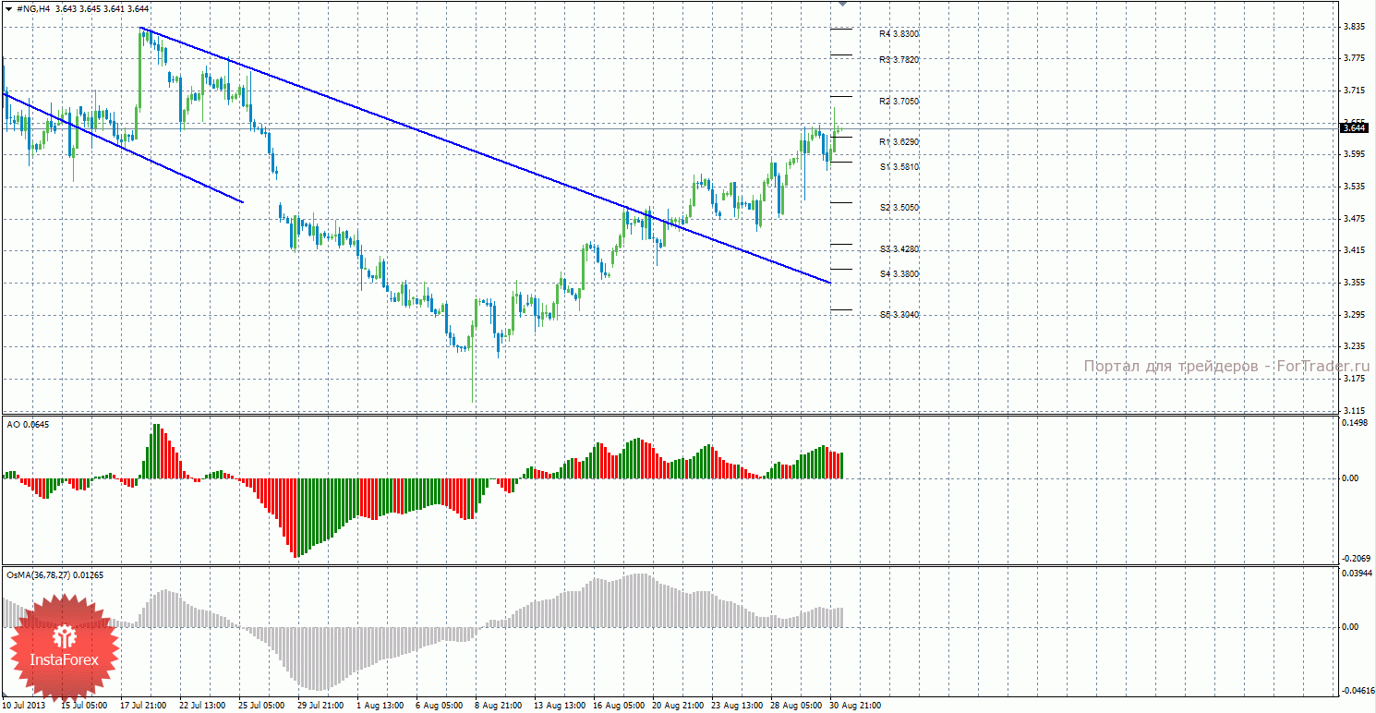Click the 0.03944 value on OsMA scale
Screen dimensions: 1376x713
(1358, 574)
